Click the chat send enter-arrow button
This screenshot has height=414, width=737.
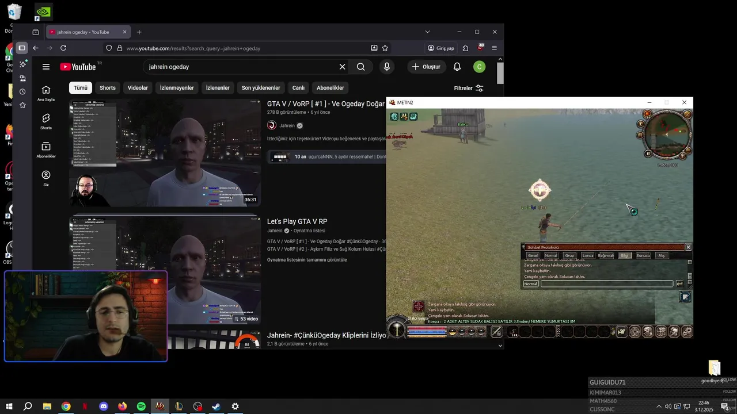click(679, 283)
